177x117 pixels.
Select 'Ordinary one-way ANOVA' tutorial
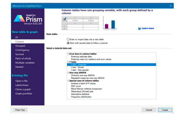83,76
